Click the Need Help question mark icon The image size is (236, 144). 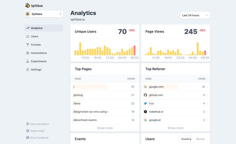27,131
